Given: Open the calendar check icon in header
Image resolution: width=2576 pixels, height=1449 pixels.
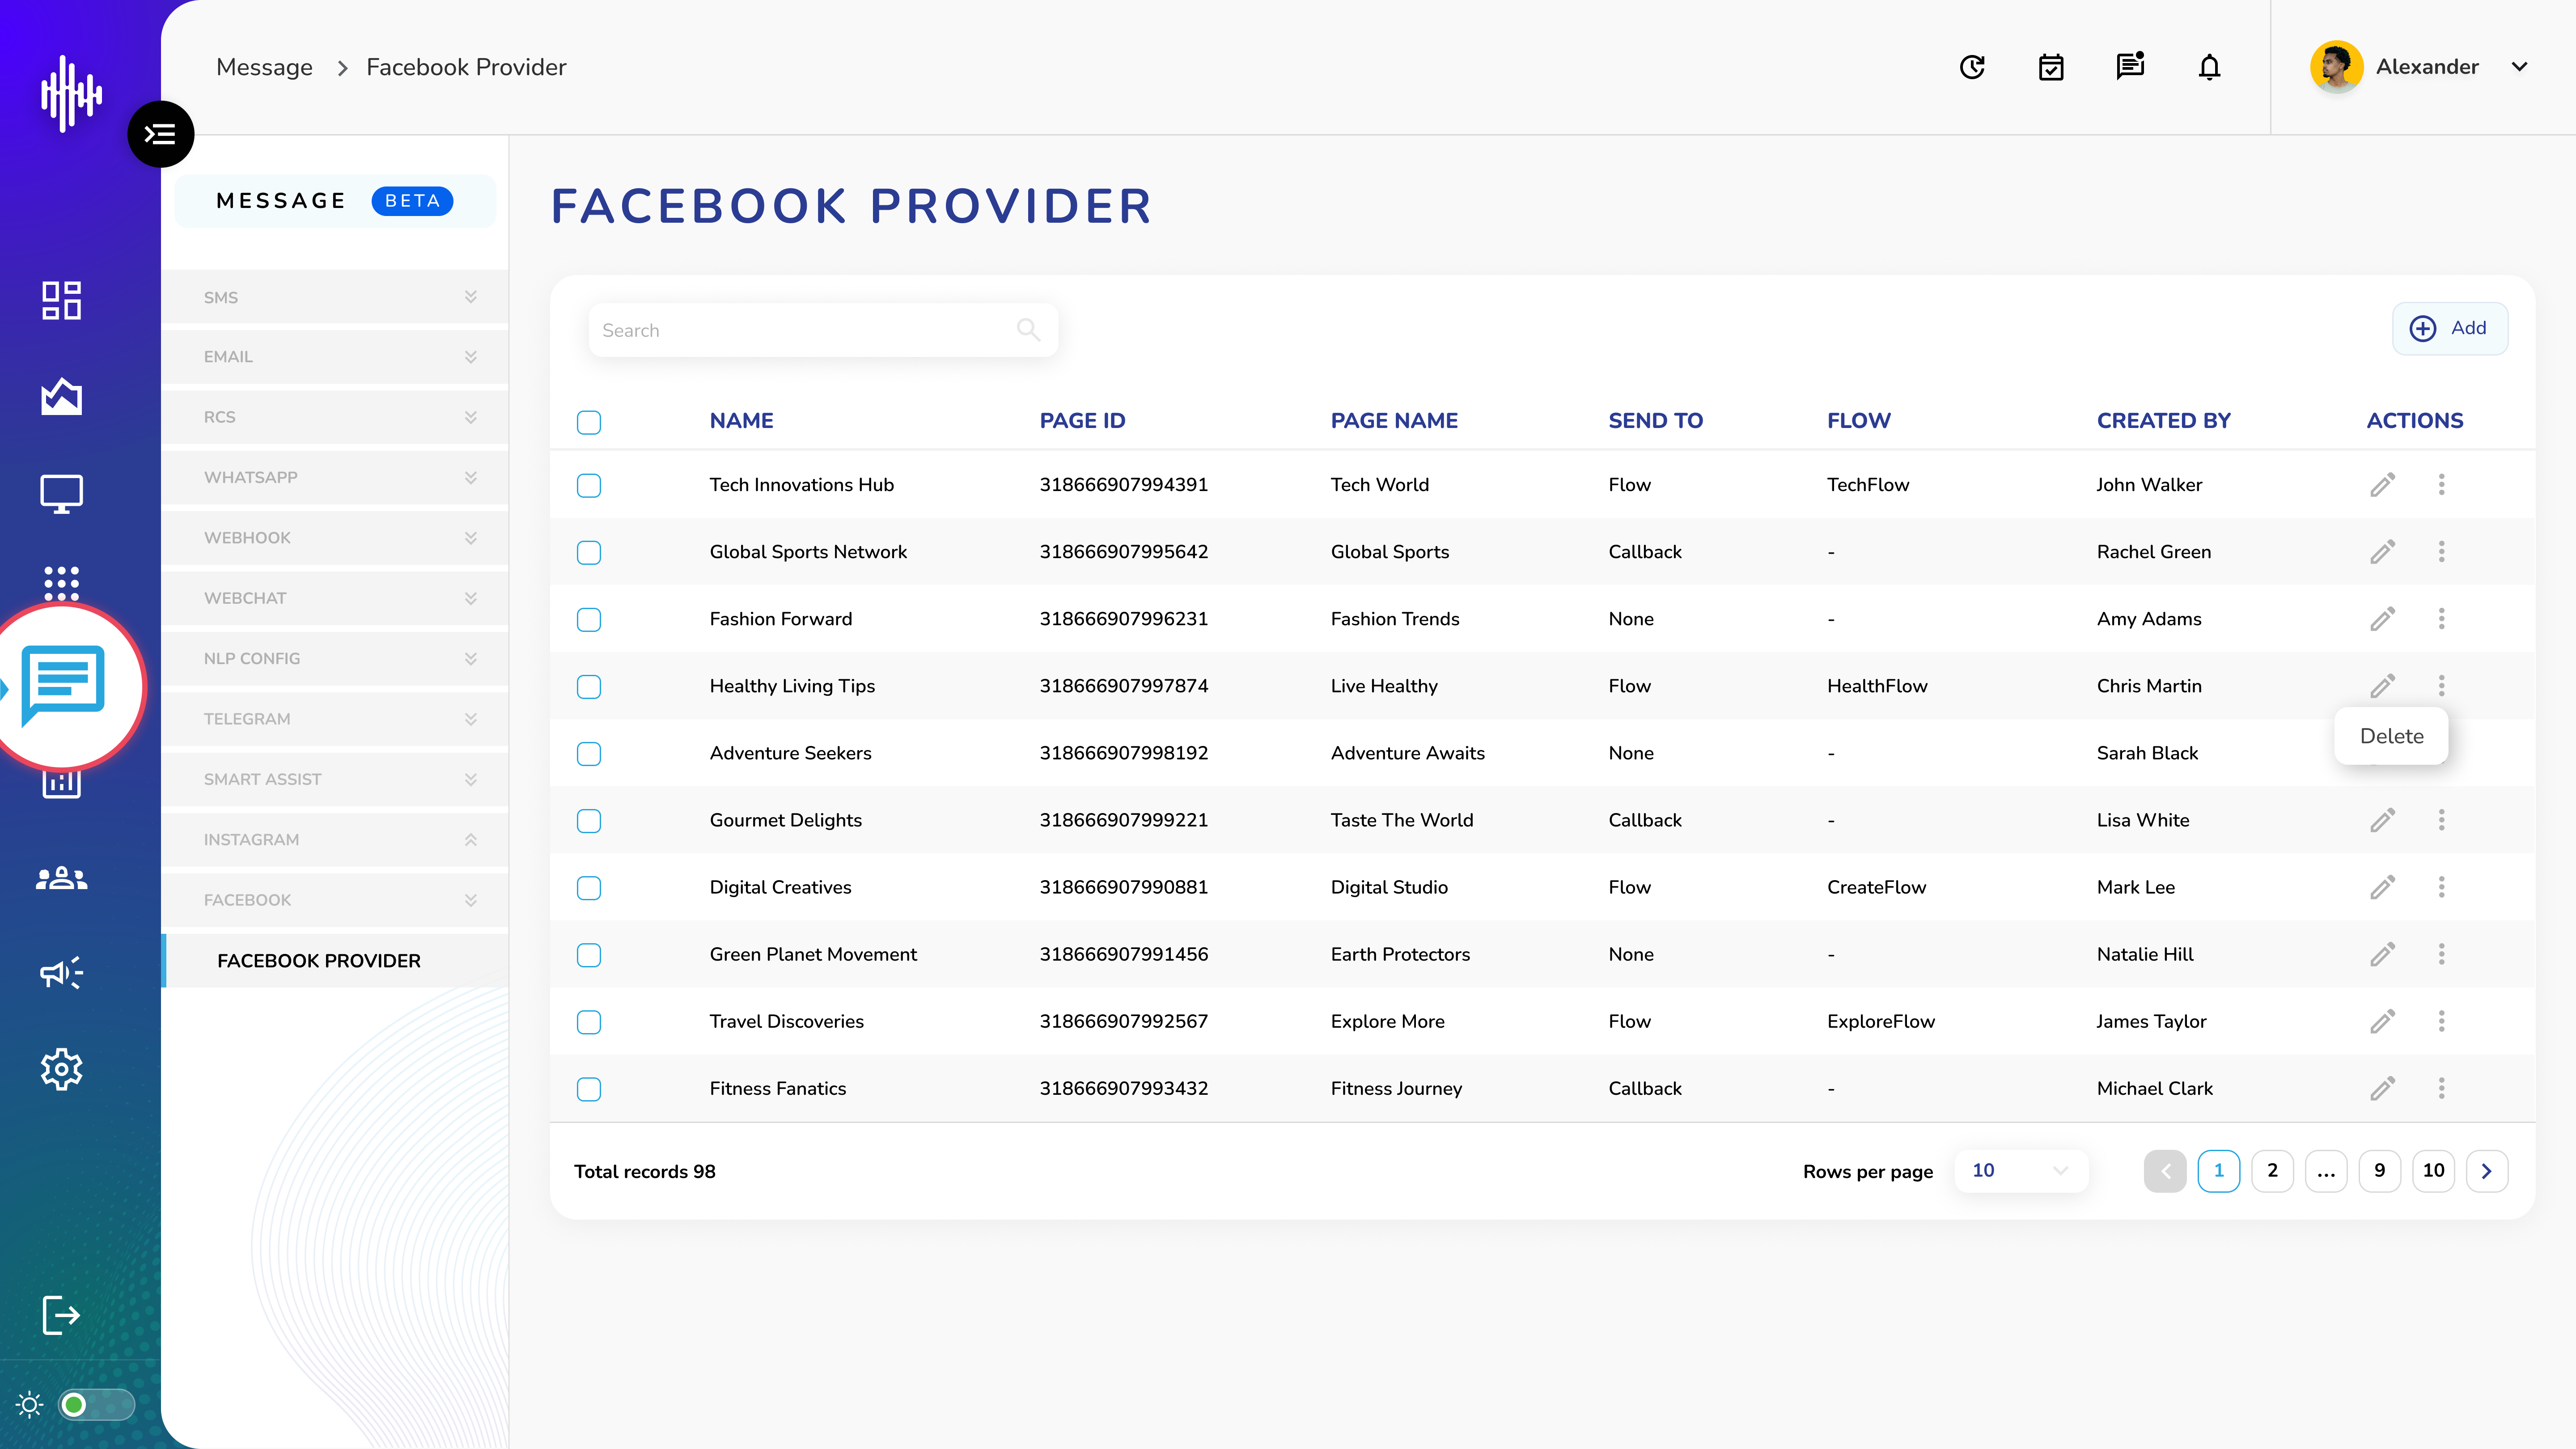Looking at the screenshot, I should click(x=2051, y=67).
